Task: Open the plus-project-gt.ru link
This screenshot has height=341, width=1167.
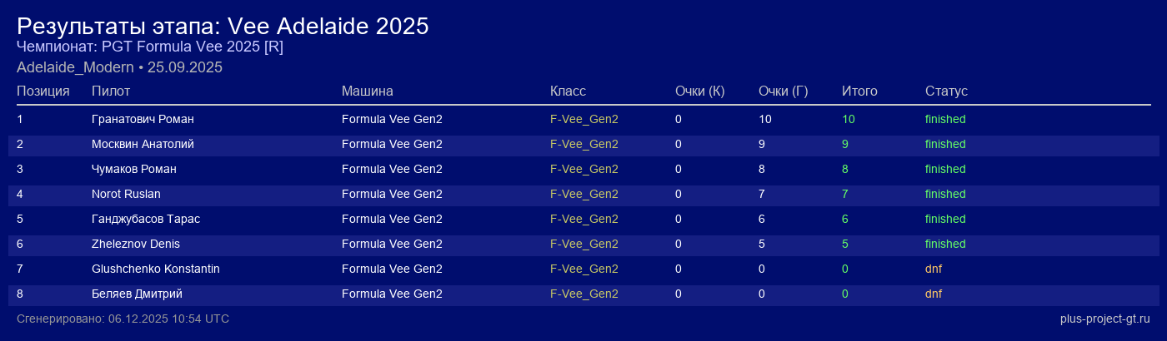Action: 1104,319
